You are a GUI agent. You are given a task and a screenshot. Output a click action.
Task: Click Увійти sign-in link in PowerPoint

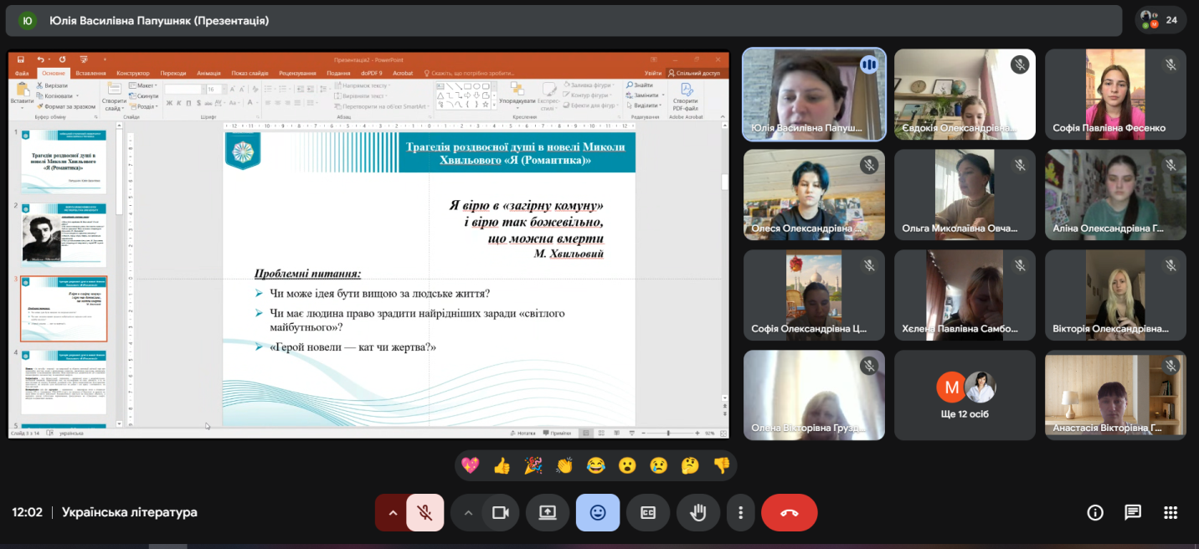coord(653,74)
